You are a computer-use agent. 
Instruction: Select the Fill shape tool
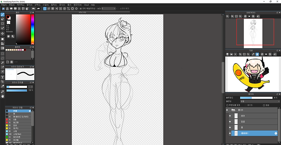(2, 39)
